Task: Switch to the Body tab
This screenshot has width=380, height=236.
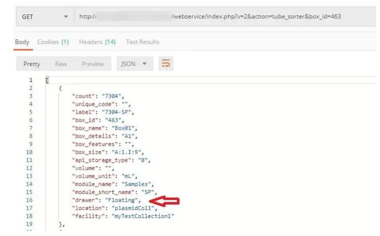Action: pos(22,42)
